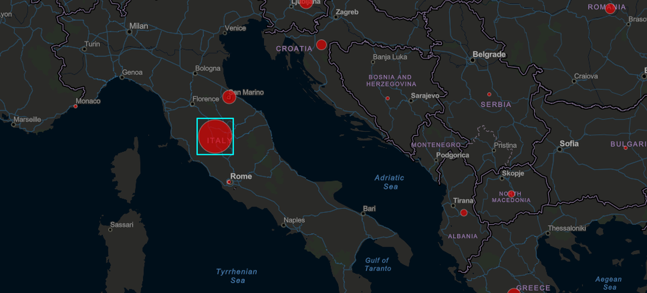Click the ALBANIA country label
Image resolution: width=647 pixels, height=293 pixels.
[463, 237]
